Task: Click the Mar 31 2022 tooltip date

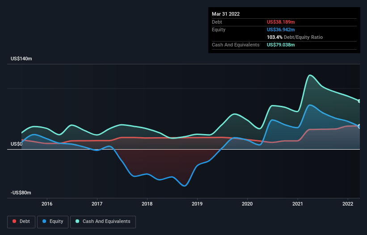Action: coord(226,14)
